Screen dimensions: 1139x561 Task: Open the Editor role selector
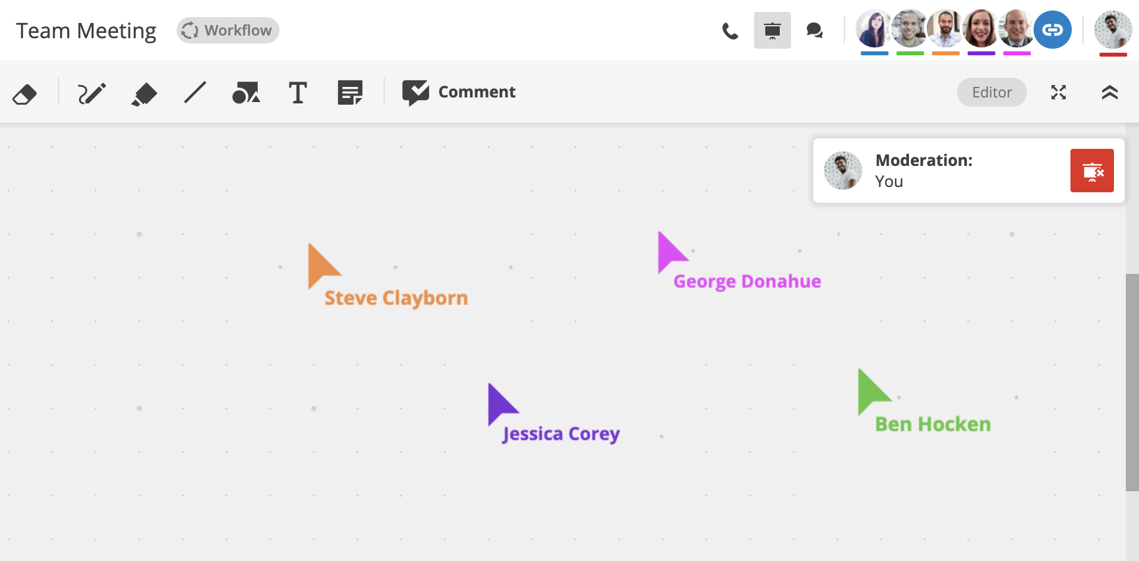pyautogui.click(x=992, y=92)
